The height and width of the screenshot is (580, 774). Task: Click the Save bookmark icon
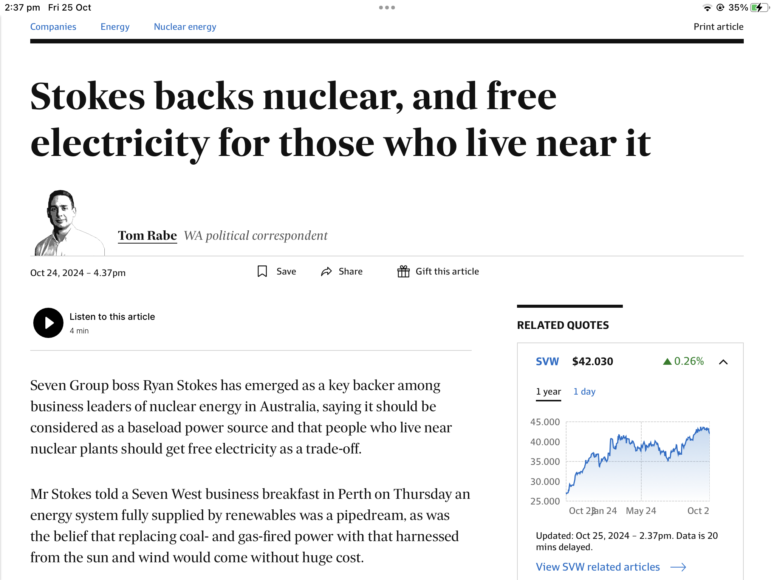(x=262, y=271)
